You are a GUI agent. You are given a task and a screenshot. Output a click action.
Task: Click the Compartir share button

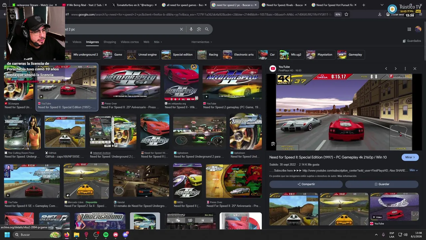306,184
